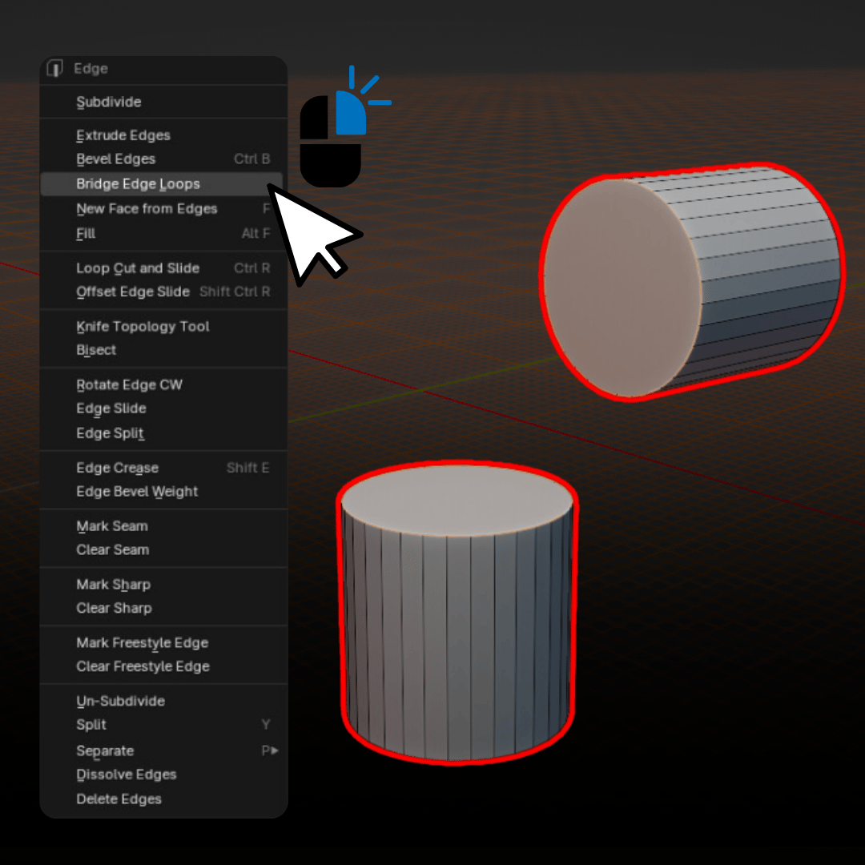Choose Offset Edge Slide
Image resolution: width=865 pixels, height=865 pixels.
pyautogui.click(x=164, y=292)
